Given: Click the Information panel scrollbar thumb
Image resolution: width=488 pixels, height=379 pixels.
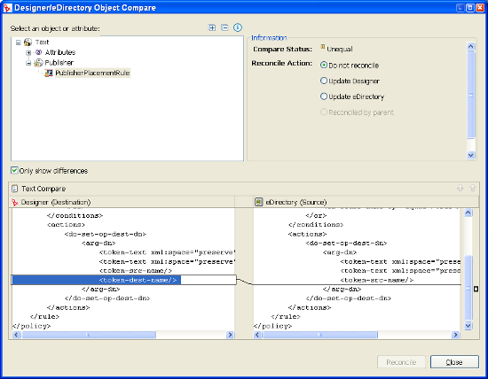Looking at the screenshot, I should coord(471,95).
